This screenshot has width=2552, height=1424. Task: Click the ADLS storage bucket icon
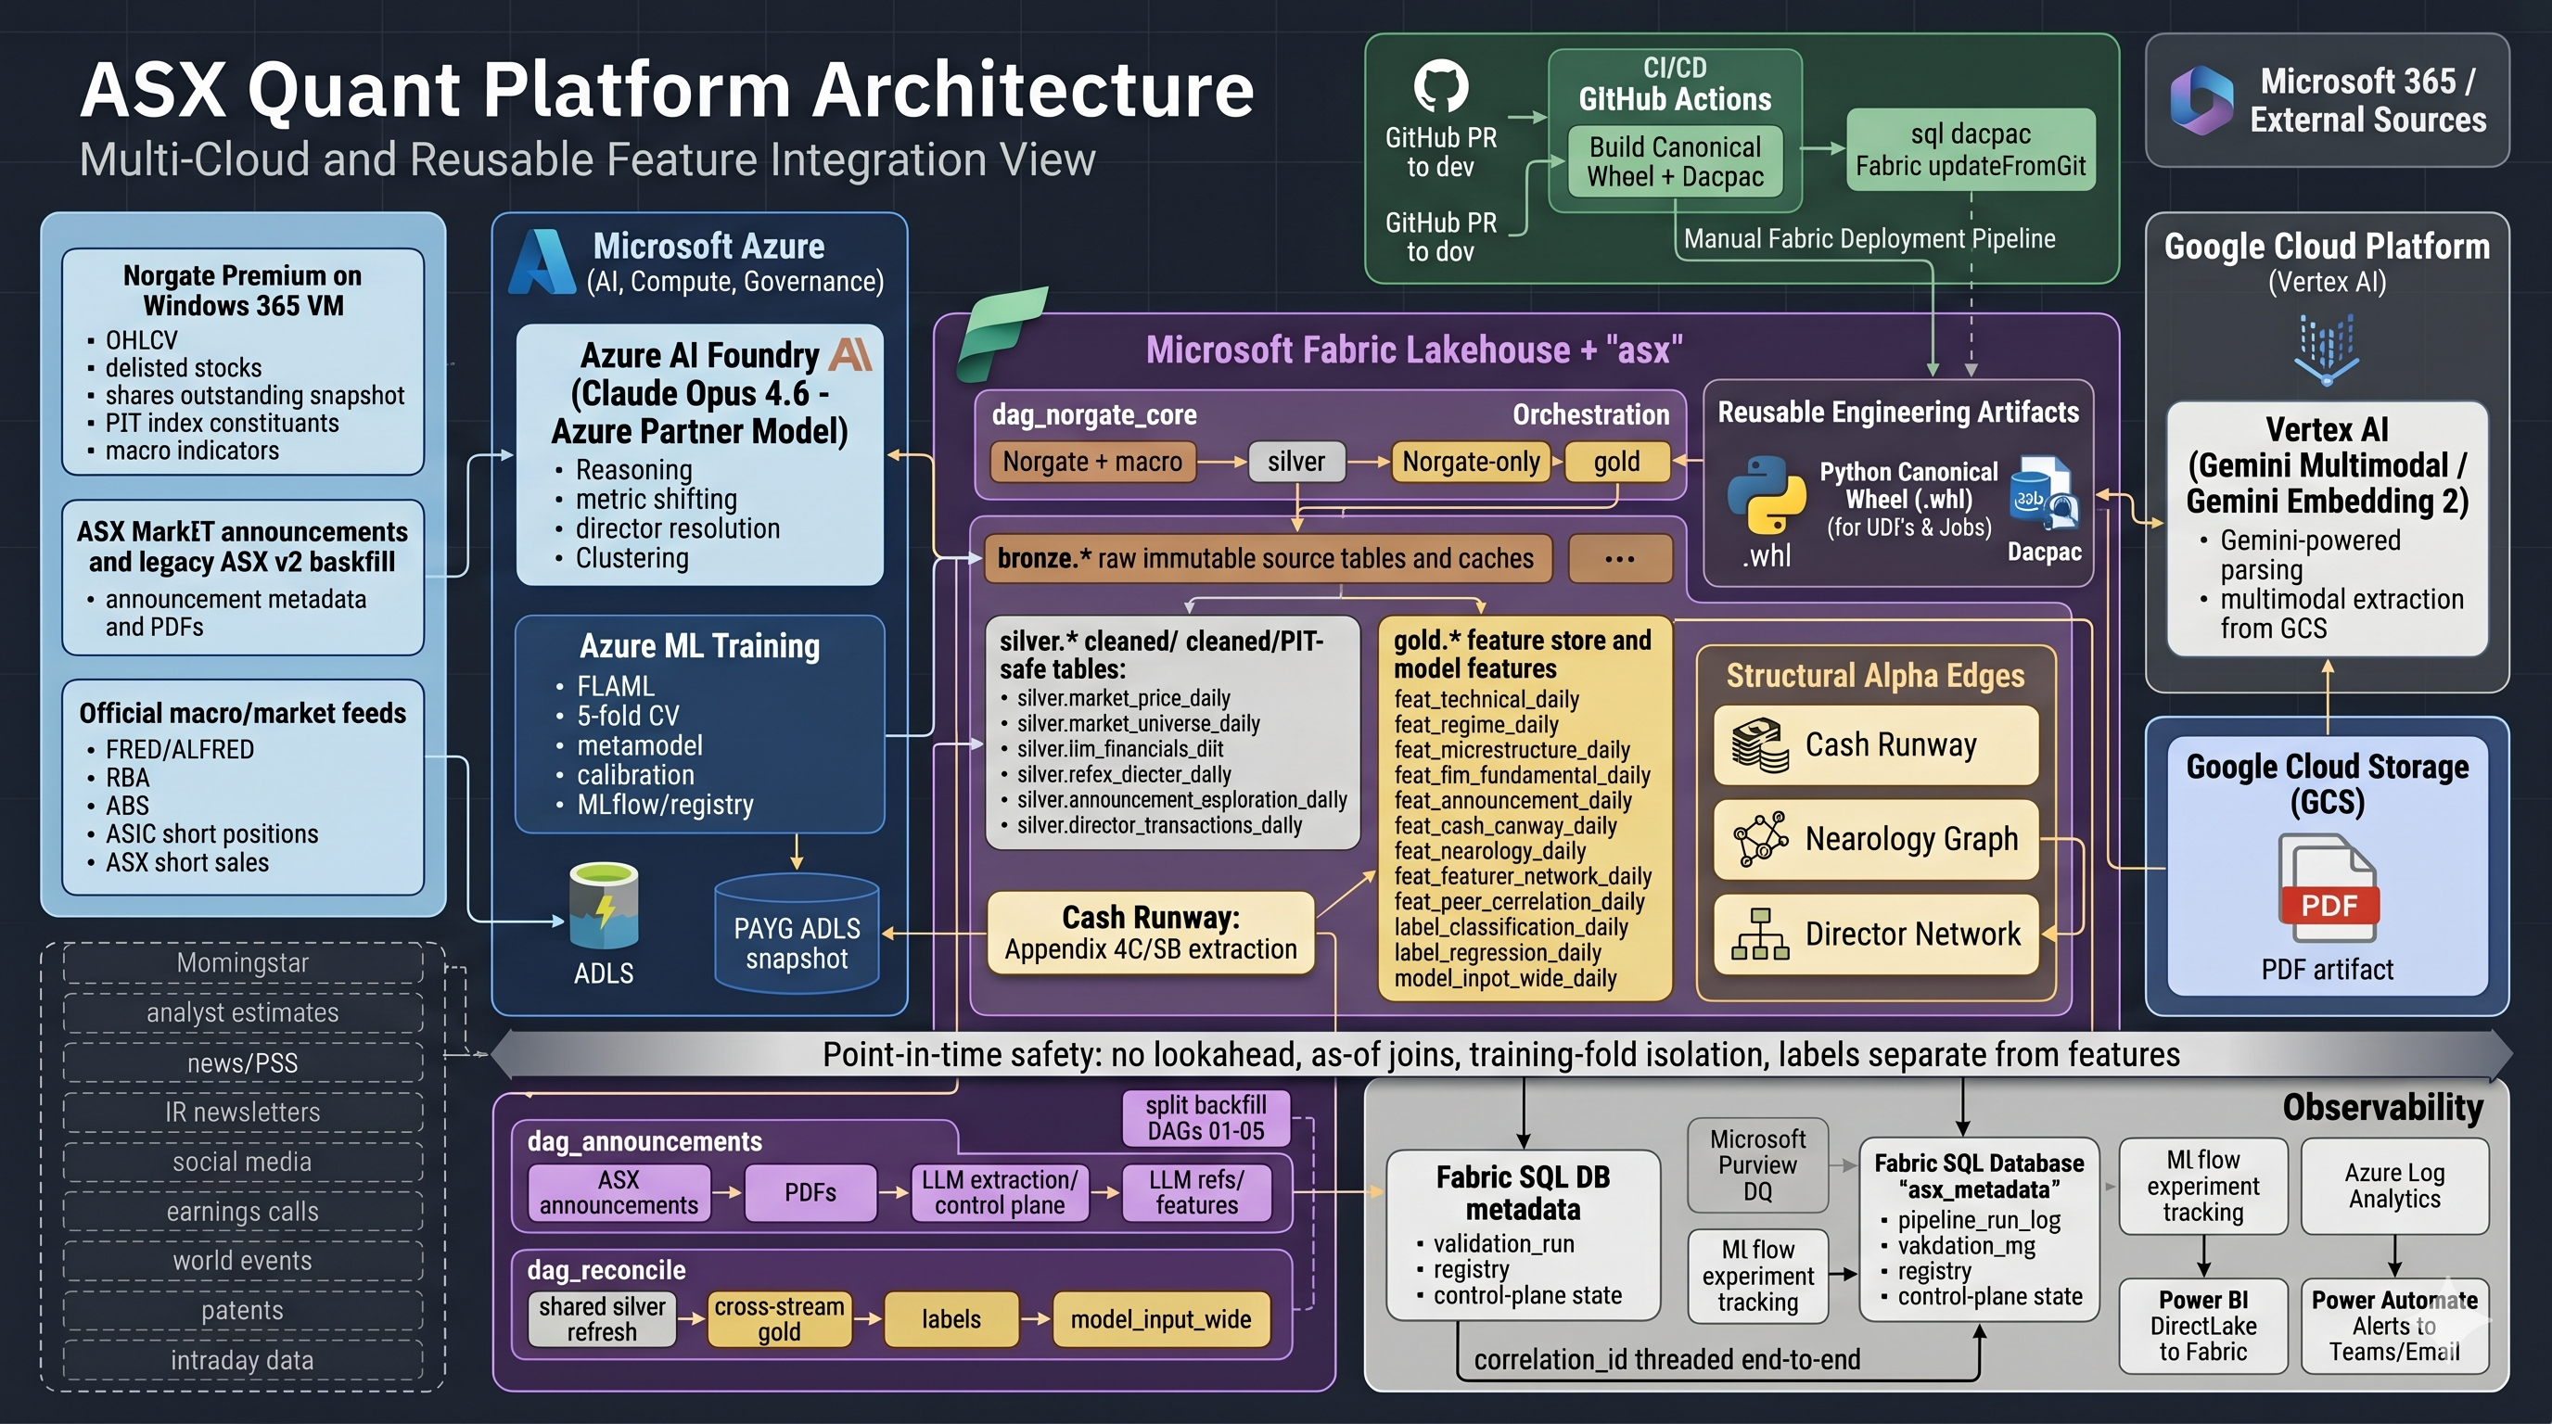[x=604, y=905]
